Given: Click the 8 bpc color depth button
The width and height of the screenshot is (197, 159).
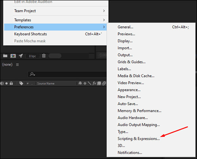Looking at the screenshot, I should click(x=33, y=56).
